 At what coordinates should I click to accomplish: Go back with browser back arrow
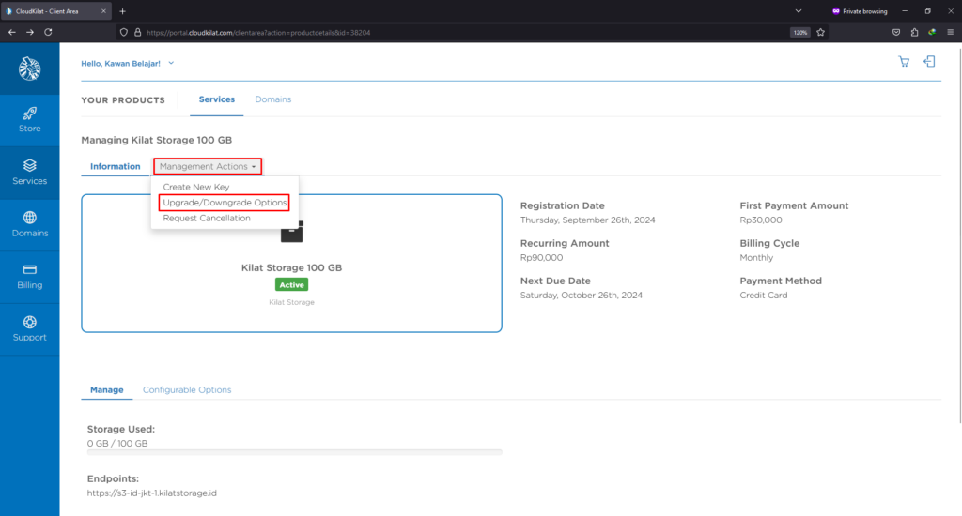pos(11,33)
